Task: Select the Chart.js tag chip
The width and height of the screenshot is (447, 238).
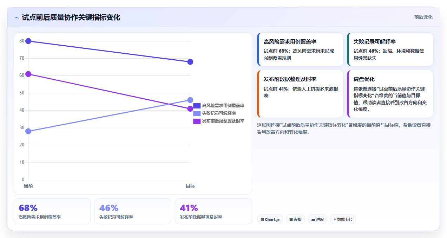Action: tap(270, 219)
